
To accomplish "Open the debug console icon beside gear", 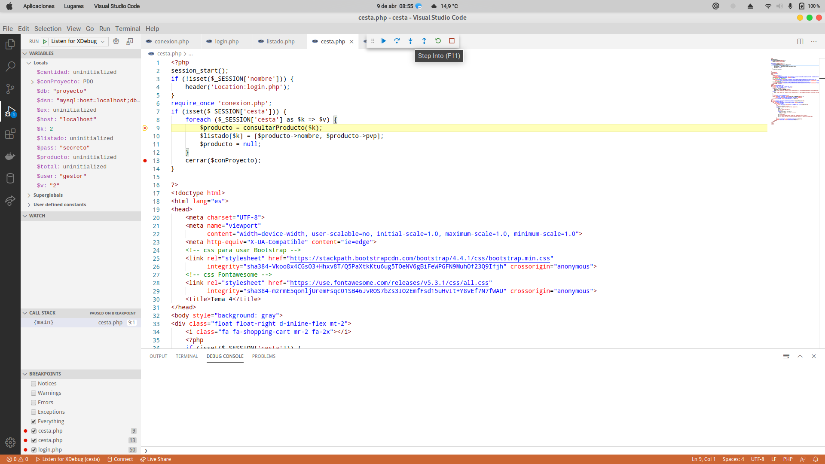I will click(x=130, y=41).
